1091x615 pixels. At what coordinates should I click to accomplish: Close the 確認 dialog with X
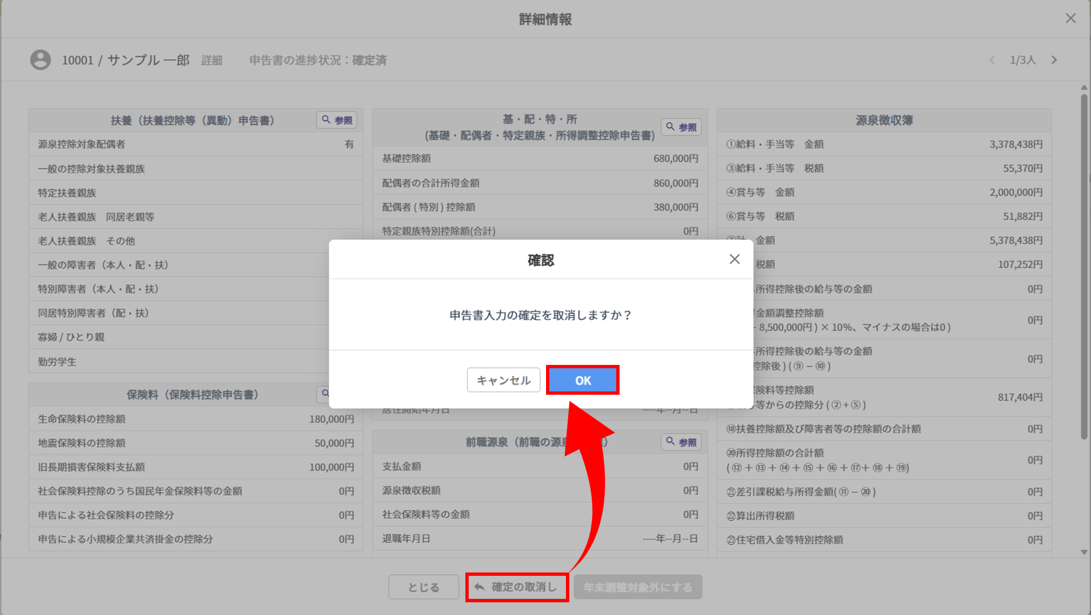[734, 259]
